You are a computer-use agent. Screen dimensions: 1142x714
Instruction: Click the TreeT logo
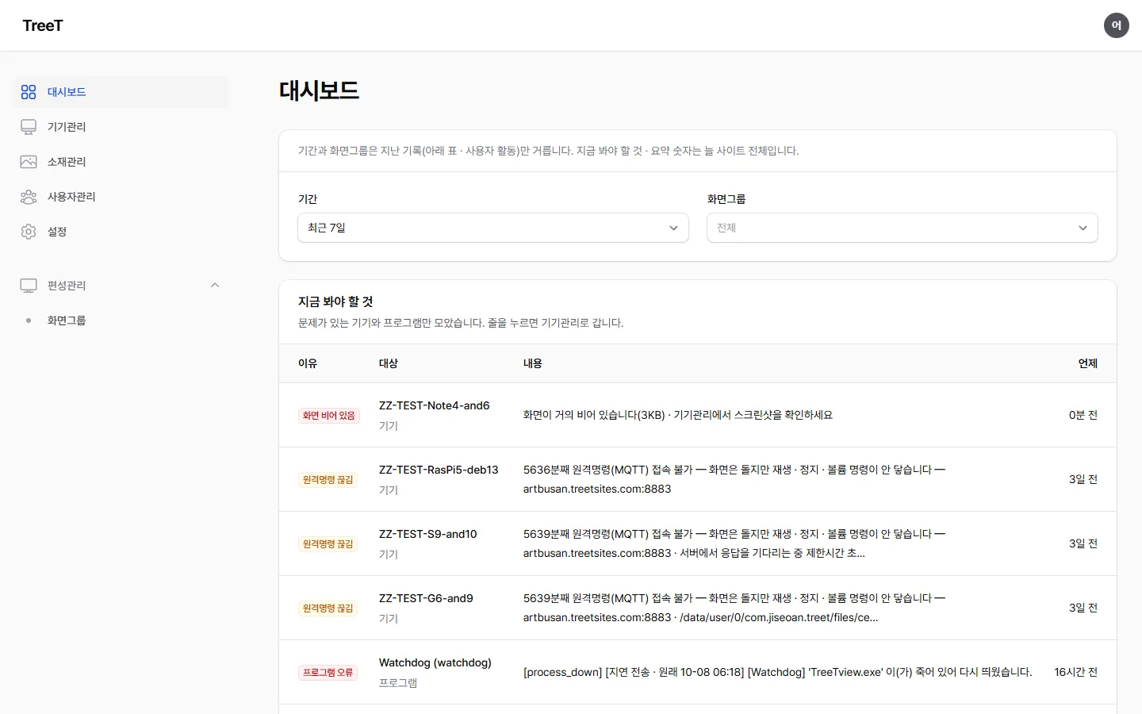[x=43, y=25]
